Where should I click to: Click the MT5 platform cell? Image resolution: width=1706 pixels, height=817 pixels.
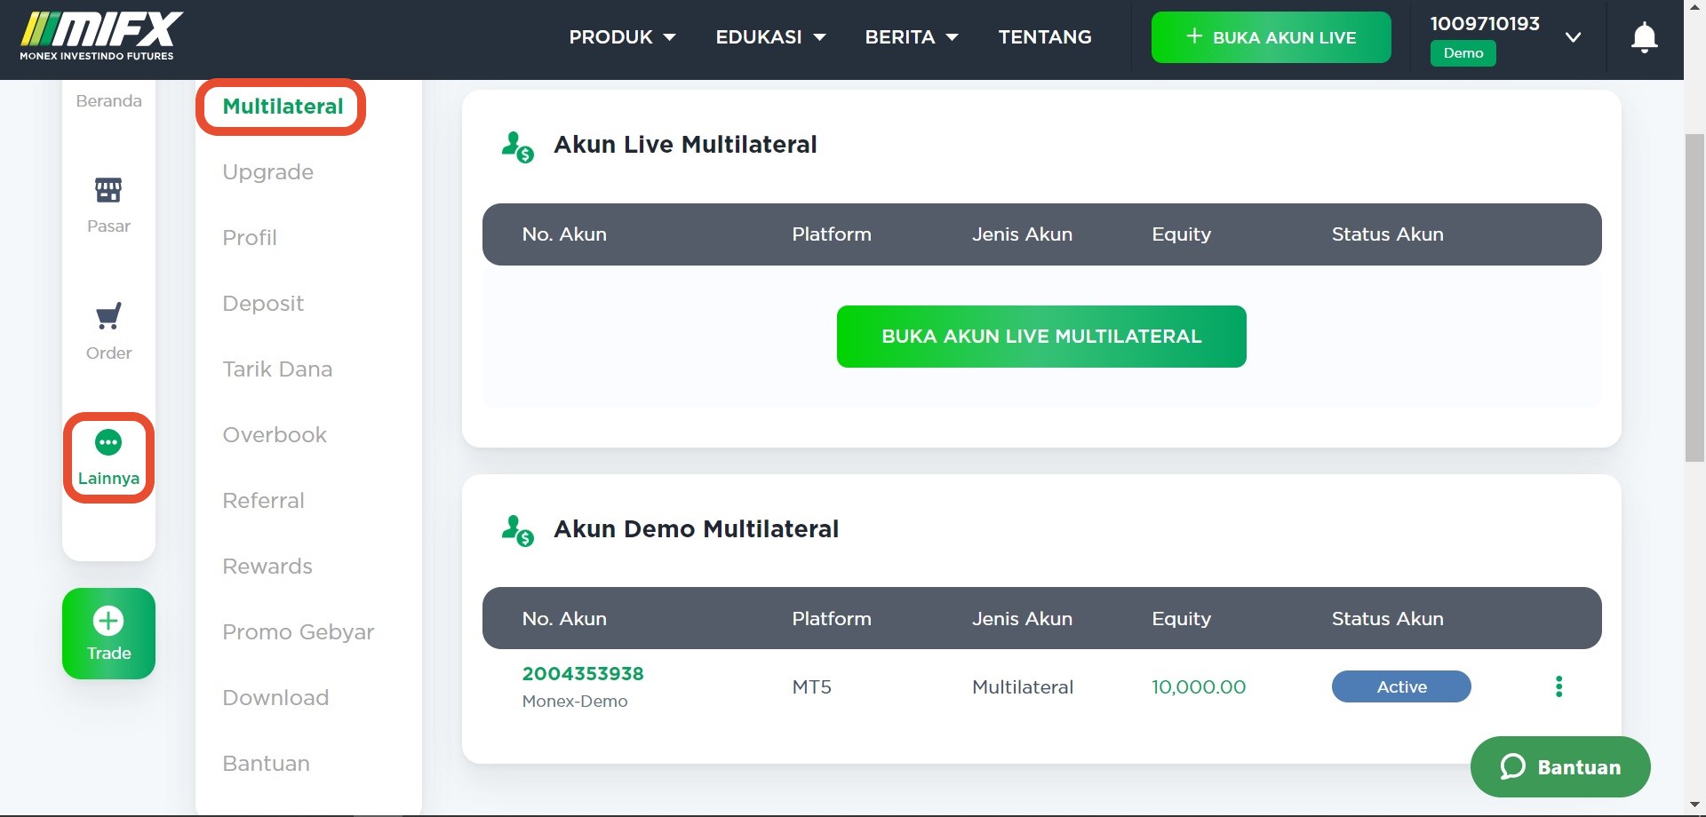click(811, 687)
